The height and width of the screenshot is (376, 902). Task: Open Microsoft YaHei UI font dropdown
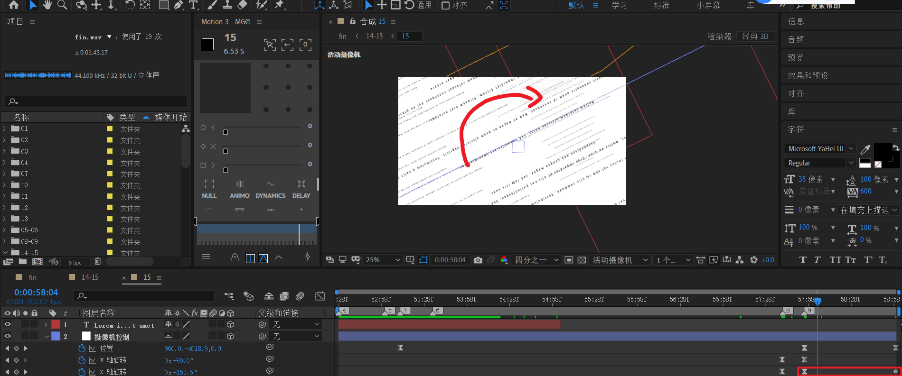click(x=820, y=148)
